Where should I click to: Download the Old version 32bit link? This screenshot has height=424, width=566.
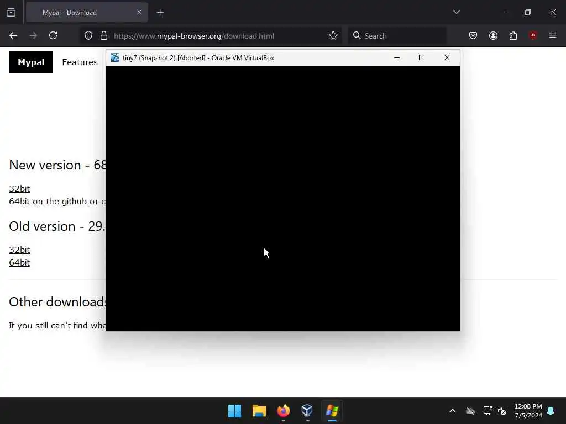click(19, 250)
